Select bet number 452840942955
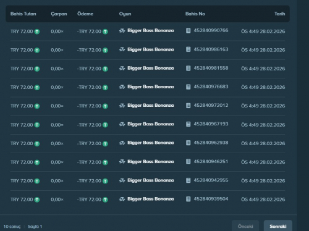Screen dimensions: 309x231 coord(211,180)
